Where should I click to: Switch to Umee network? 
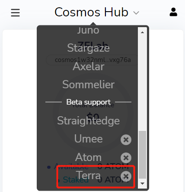(x=88, y=139)
